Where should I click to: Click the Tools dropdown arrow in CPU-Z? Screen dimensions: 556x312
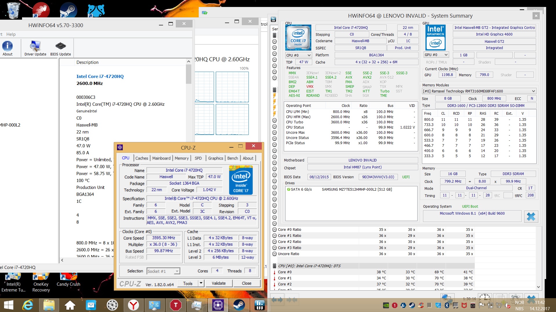[201, 283]
